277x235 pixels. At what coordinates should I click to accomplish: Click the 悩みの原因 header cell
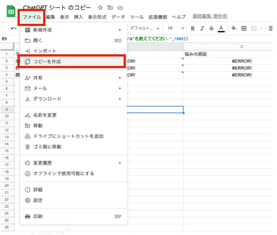point(228,54)
